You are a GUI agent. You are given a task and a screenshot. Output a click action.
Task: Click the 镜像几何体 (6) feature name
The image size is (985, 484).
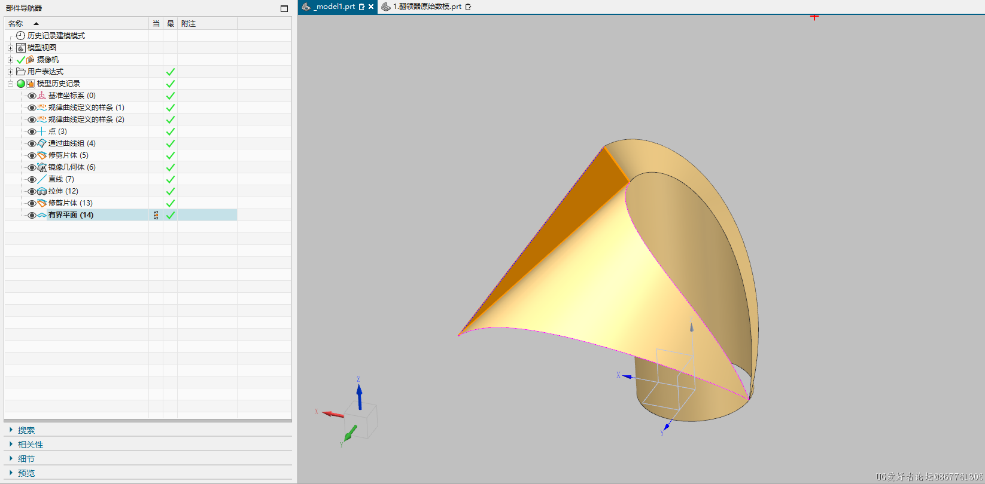click(x=72, y=167)
